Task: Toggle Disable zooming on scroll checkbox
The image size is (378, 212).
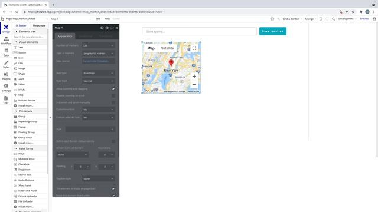Action: pyautogui.click(x=113, y=95)
